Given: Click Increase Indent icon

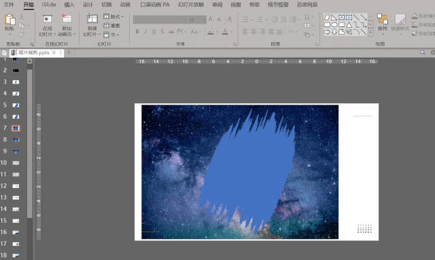Looking at the screenshot, I should pos(283,20).
